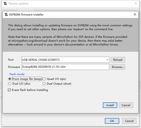This screenshot has width=141, height=128.
Task: Choose Dual I/O (dio) flash mode
Action: click(x=10, y=84)
